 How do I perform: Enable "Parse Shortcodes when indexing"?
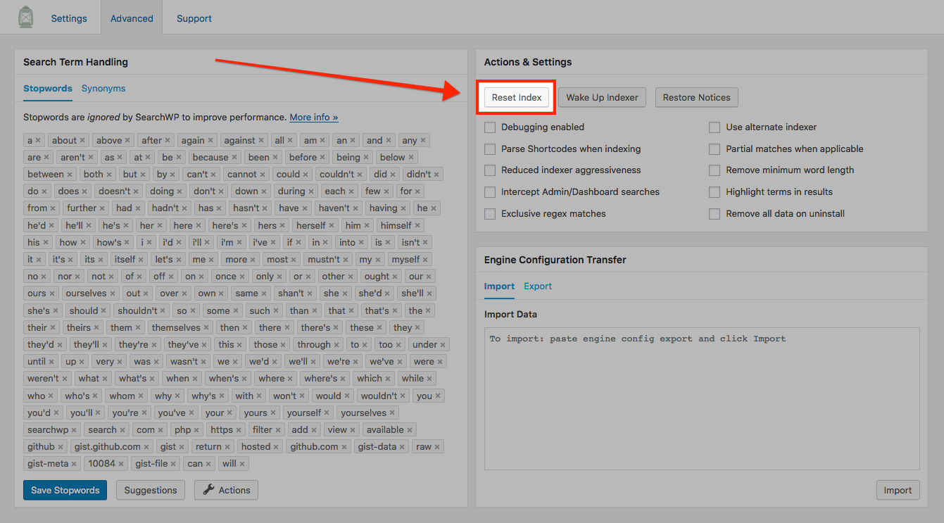pos(490,149)
